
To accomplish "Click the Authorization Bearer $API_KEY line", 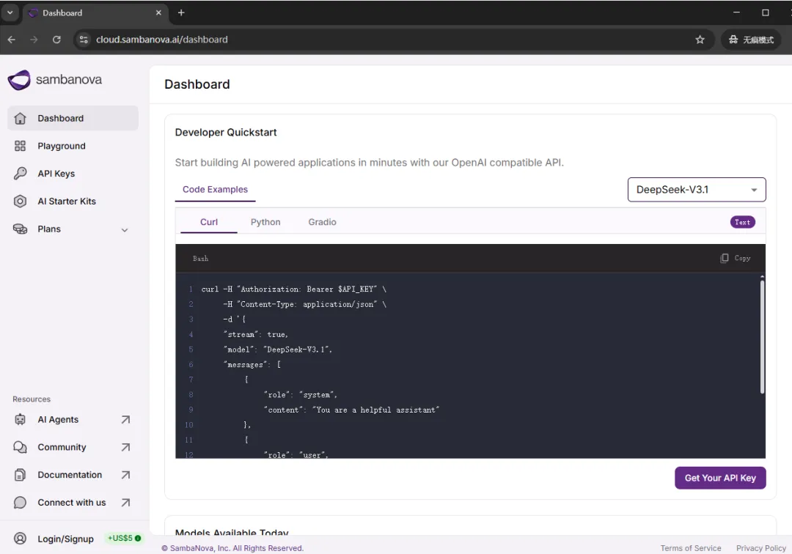I will click(x=293, y=289).
